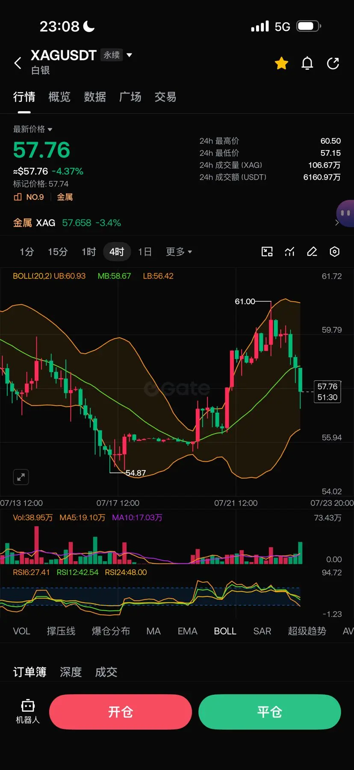Toggle the 撑压线 indicator

click(61, 631)
